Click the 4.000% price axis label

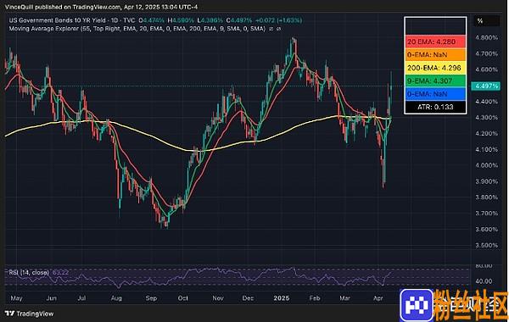click(487, 165)
